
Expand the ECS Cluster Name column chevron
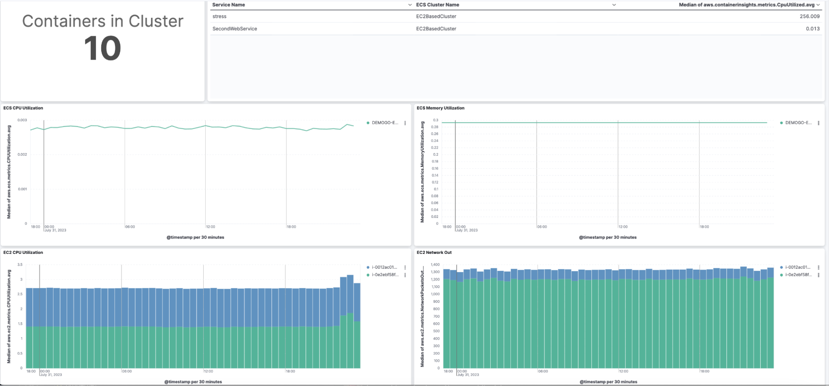[x=614, y=5]
